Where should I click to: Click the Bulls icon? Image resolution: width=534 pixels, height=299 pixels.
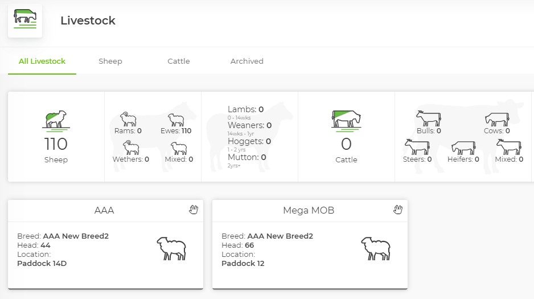coord(428,118)
